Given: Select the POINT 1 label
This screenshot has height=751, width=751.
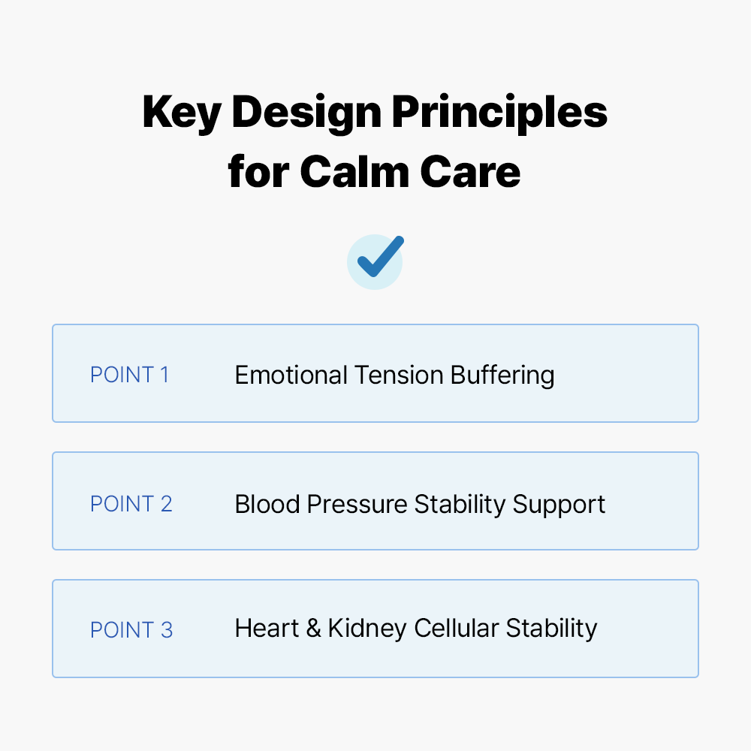Looking at the screenshot, I should tap(129, 375).
